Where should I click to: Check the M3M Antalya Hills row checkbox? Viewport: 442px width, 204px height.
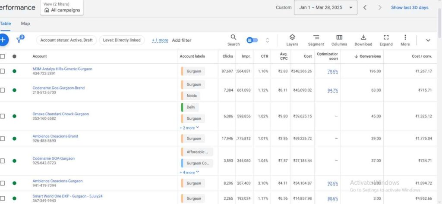2,71
